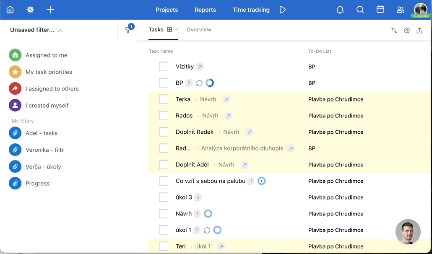The width and height of the screenshot is (432, 254).
Task: Switch to the Overview tab
Action: click(x=199, y=29)
